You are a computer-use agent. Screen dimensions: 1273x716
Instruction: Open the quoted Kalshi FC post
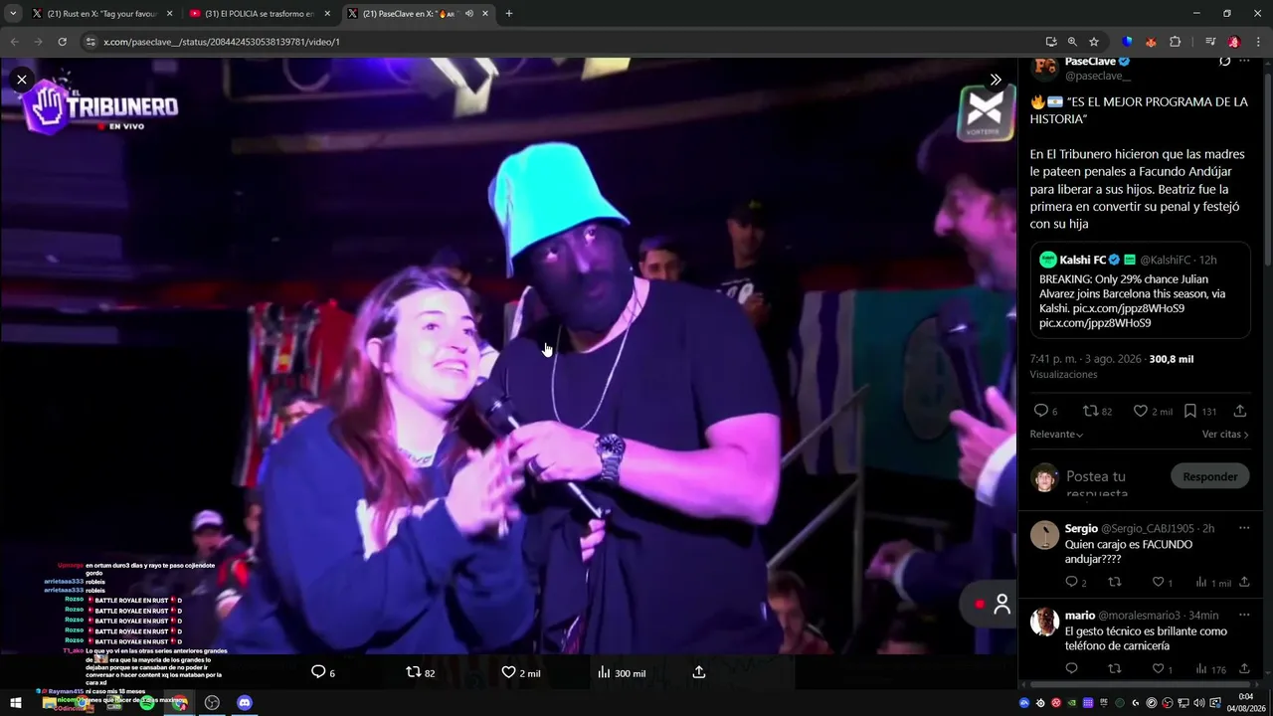click(x=1140, y=289)
